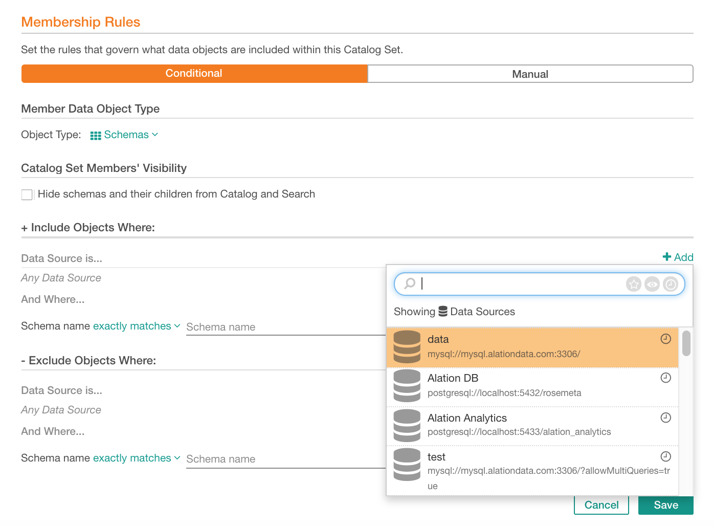The width and height of the screenshot is (713, 526).
Task: Click clock icon on test row
Action: pyautogui.click(x=665, y=456)
